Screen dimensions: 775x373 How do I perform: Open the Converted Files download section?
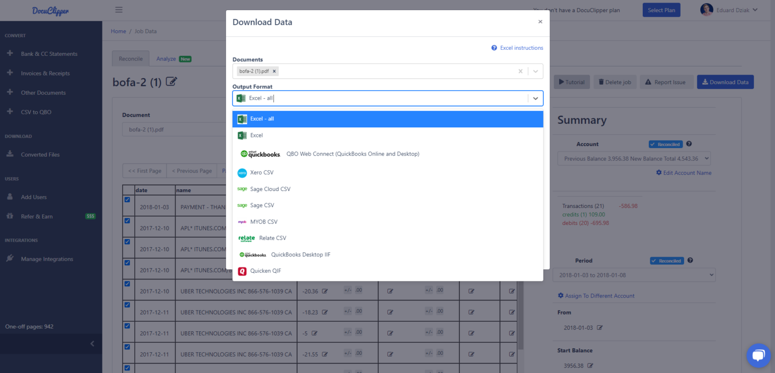point(41,154)
